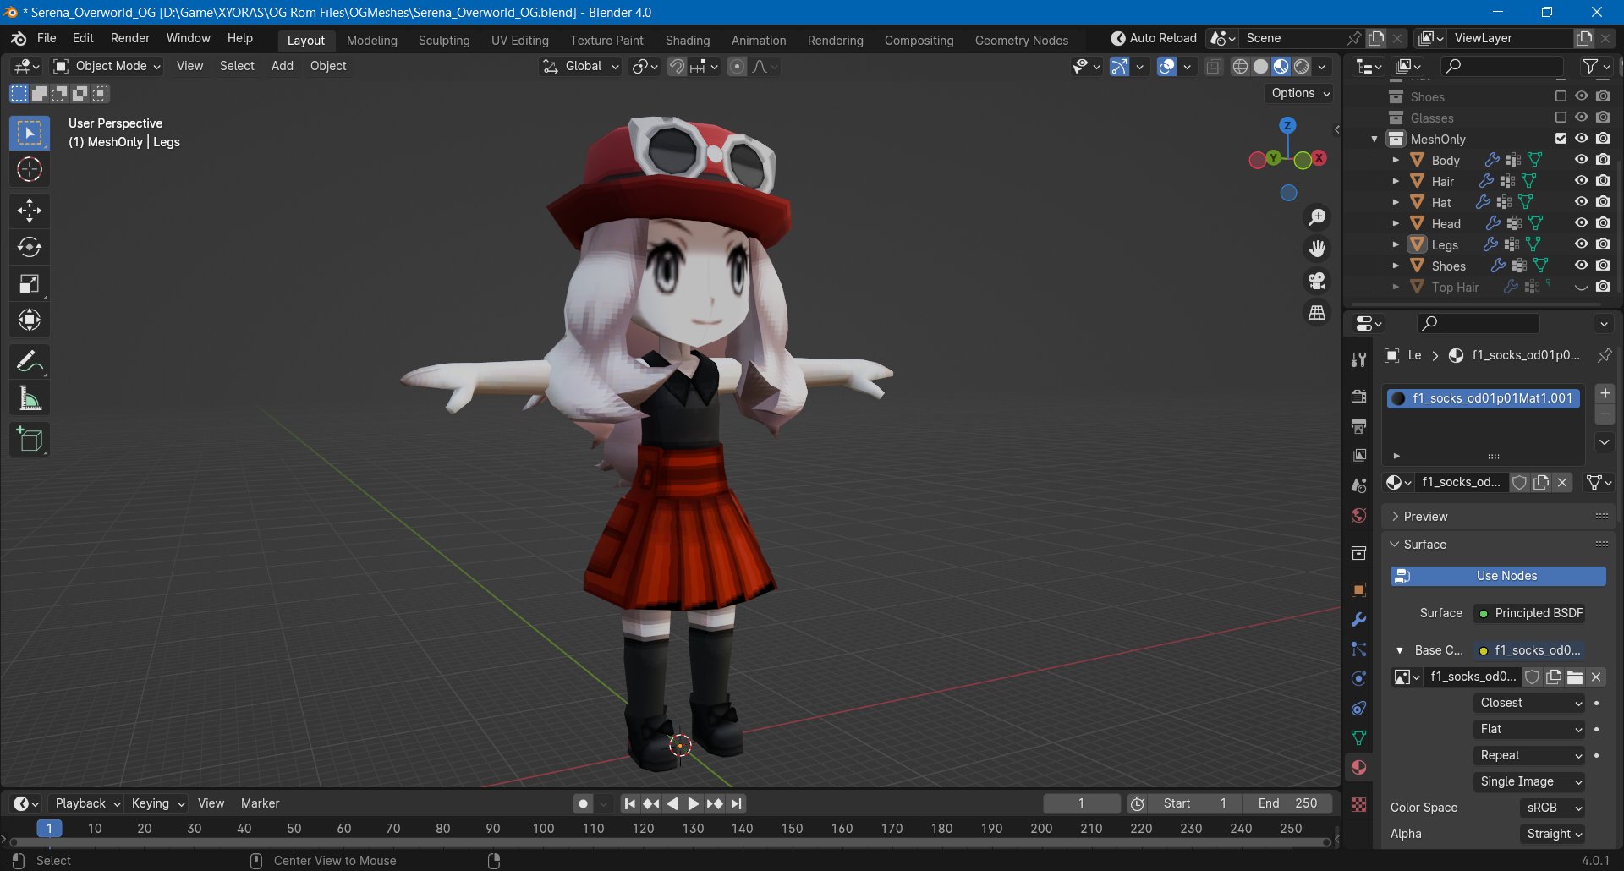This screenshot has height=871, width=1624.
Task: Choose the Measure tool
Action: point(30,398)
